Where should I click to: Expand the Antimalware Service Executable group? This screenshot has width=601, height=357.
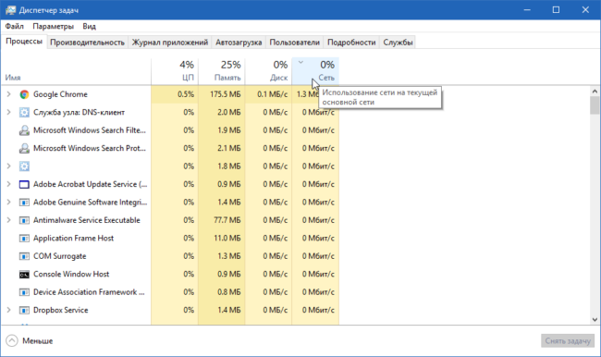tap(9, 220)
